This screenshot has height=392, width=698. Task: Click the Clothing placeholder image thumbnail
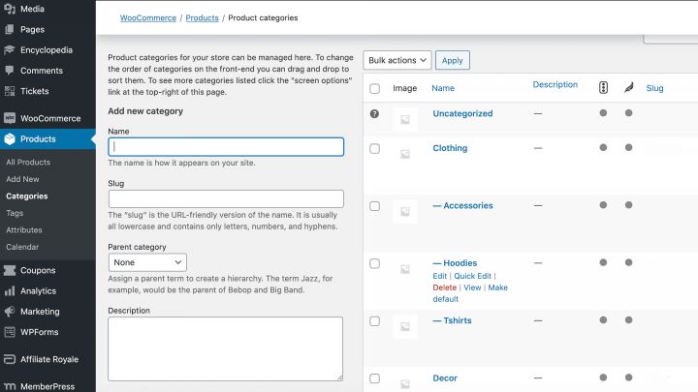(x=404, y=154)
